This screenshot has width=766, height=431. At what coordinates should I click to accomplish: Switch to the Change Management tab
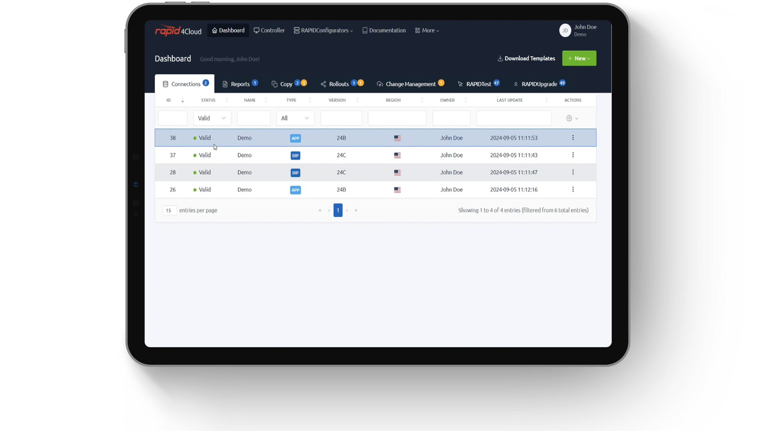pyautogui.click(x=410, y=84)
